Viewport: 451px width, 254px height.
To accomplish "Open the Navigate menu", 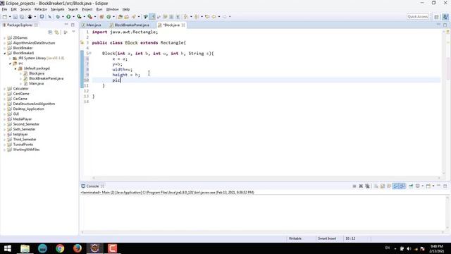I will tap(58, 9).
